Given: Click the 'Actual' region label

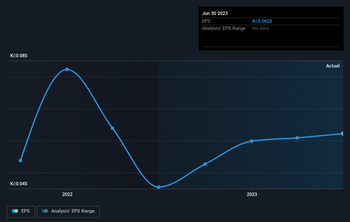Looking at the screenshot, I should pos(333,66).
